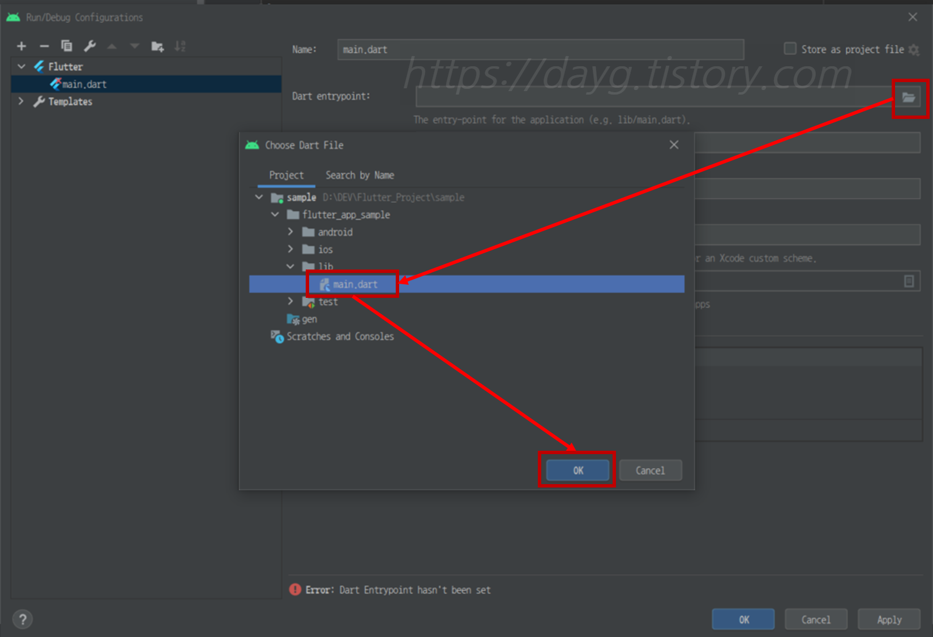Image resolution: width=933 pixels, height=637 pixels.
Task: Click Cancel in Run/Debug Configurations window
Action: tap(816, 619)
